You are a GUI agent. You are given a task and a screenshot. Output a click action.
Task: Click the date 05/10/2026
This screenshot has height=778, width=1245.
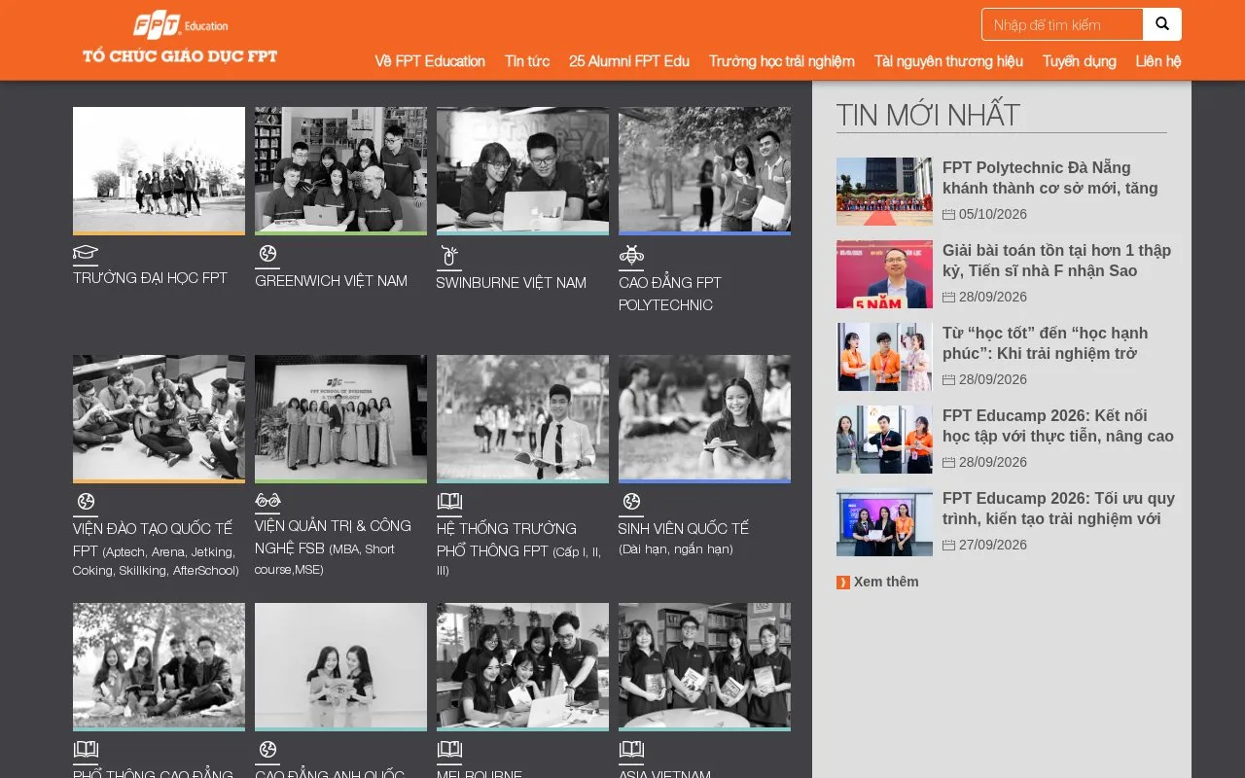tap(992, 215)
